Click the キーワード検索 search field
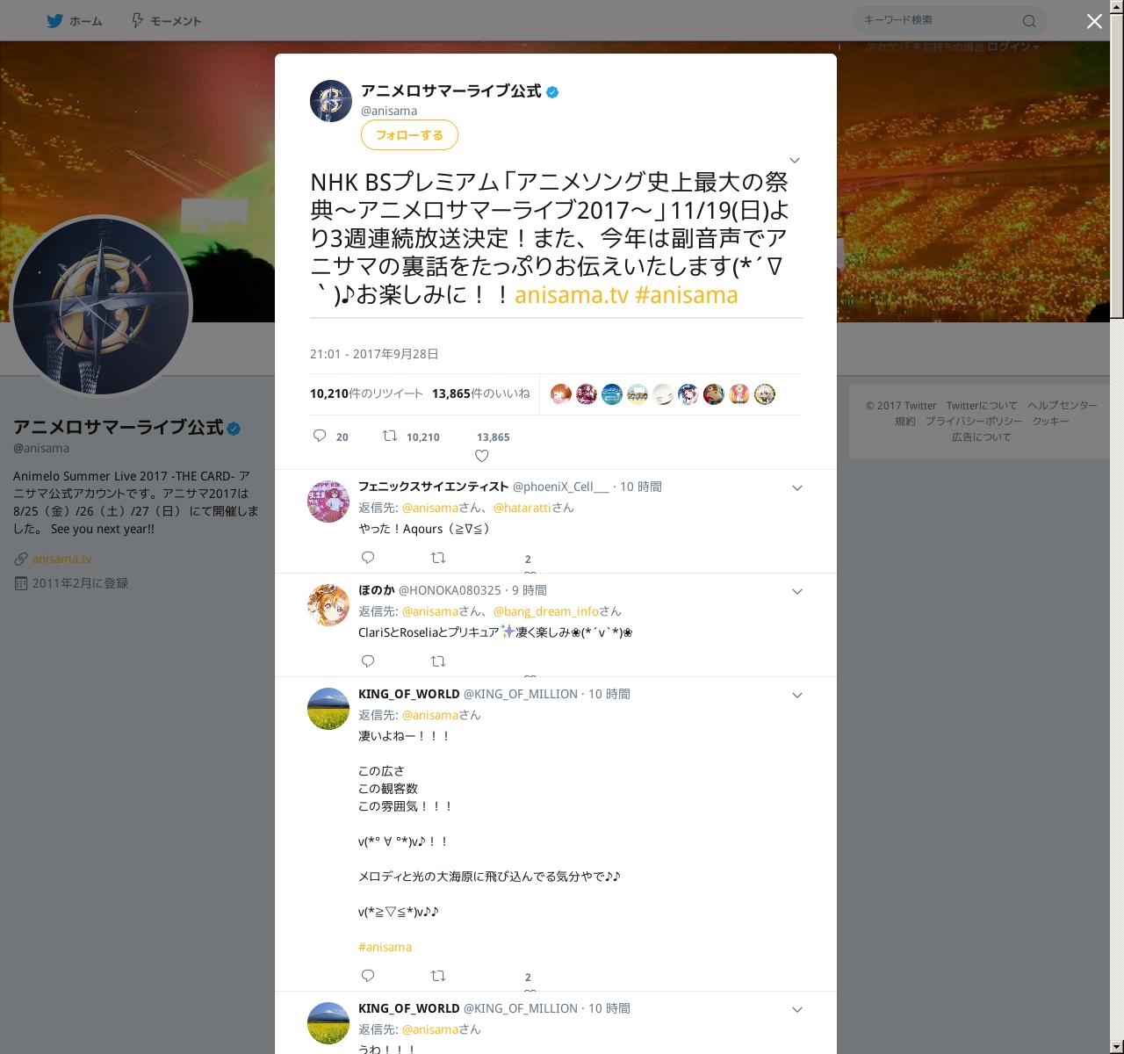Screen dimensions: 1124x1054 tap(940, 20)
